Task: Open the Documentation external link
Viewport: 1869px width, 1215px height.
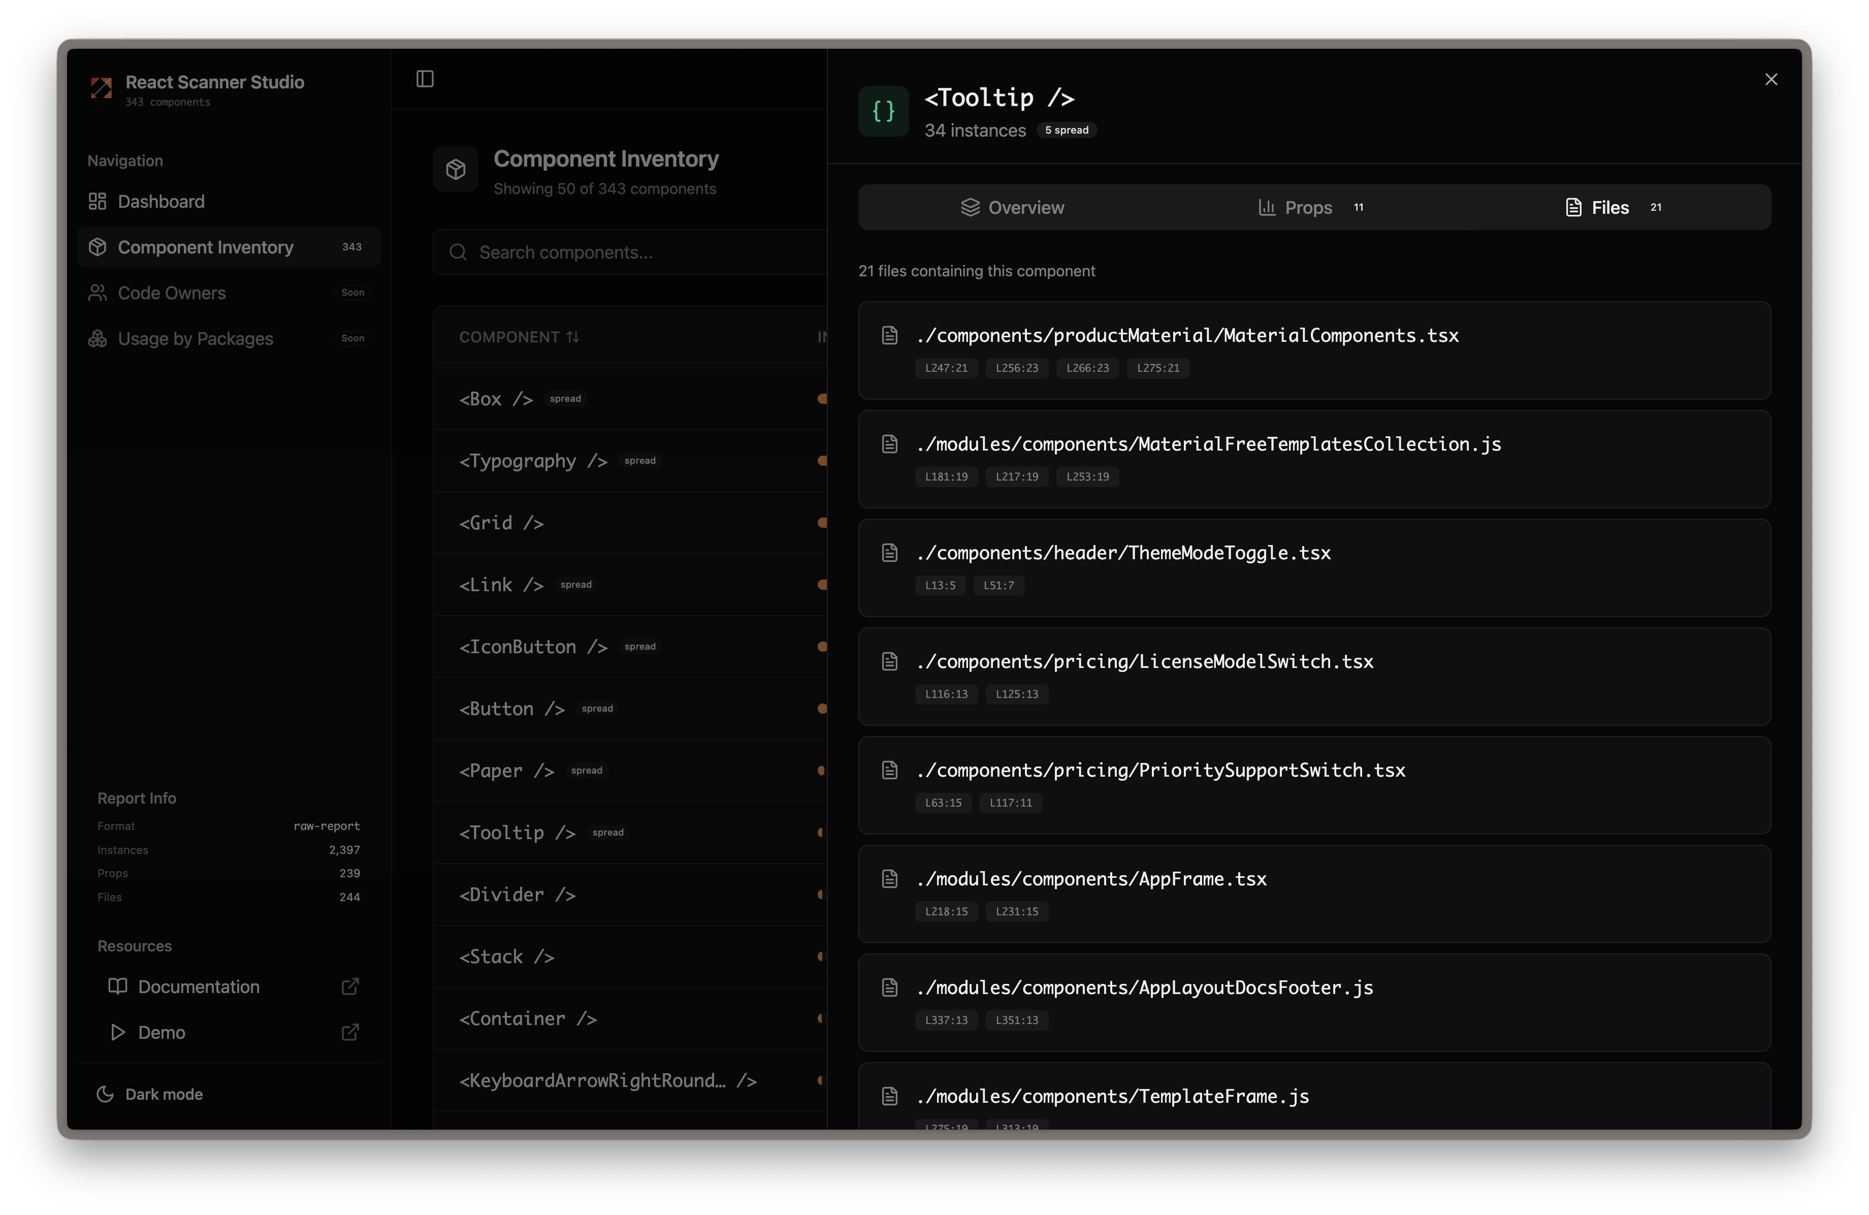Action: pos(198,986)
